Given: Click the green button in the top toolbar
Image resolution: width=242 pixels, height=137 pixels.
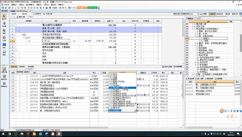Looking at the screenshot, I should click(92, 8).
